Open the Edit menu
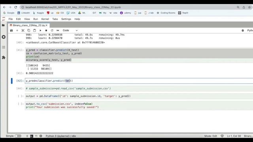 tap(19, 19)
